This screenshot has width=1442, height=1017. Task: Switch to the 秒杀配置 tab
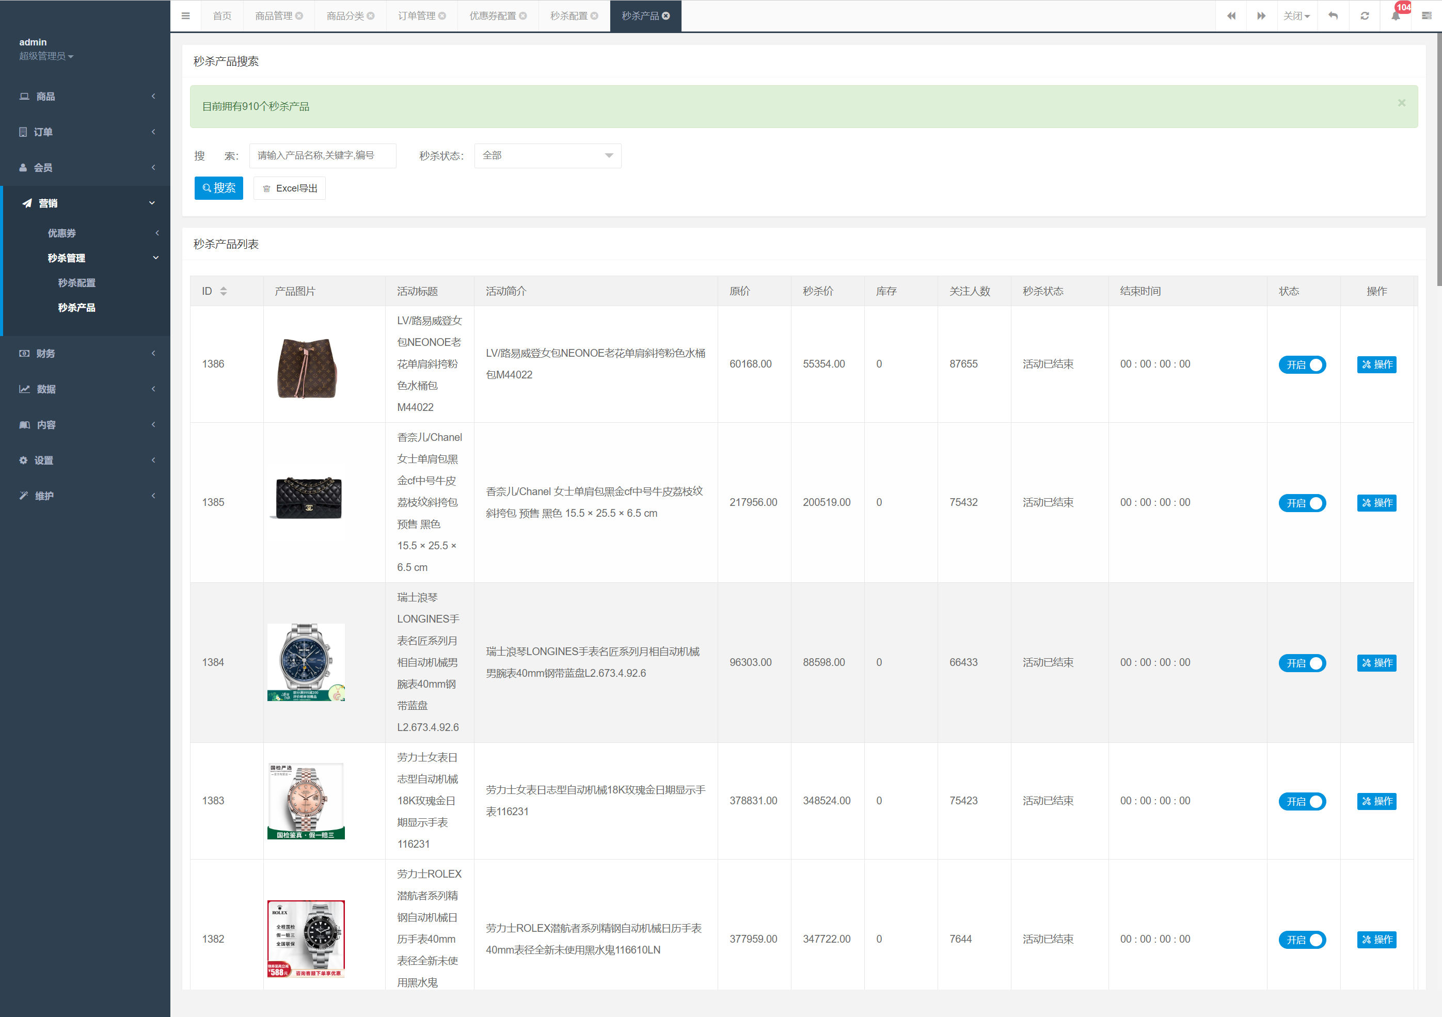(x=568, y=15)
